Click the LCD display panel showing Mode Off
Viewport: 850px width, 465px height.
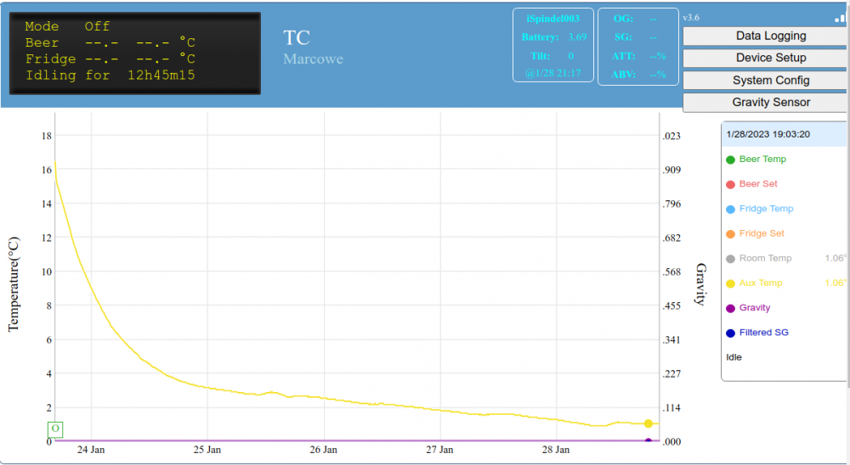[135, 53]
